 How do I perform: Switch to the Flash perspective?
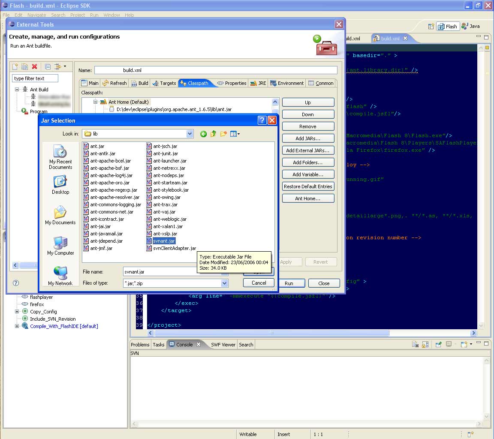click(448, 27)
